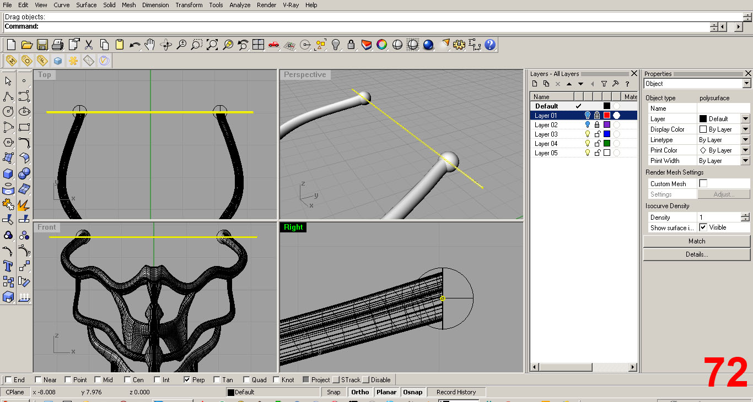Viewport: 753px width, 402px height.
Task: Open the Layer property dropdown arrow
Action: (x=745, y=118)
